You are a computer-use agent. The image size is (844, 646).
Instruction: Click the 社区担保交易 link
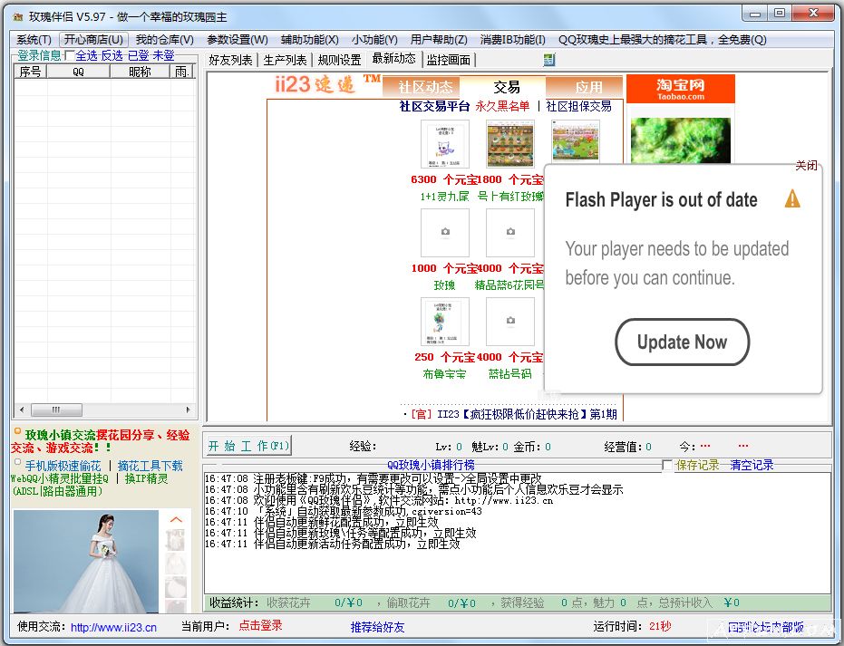click(x=578, y=106)
